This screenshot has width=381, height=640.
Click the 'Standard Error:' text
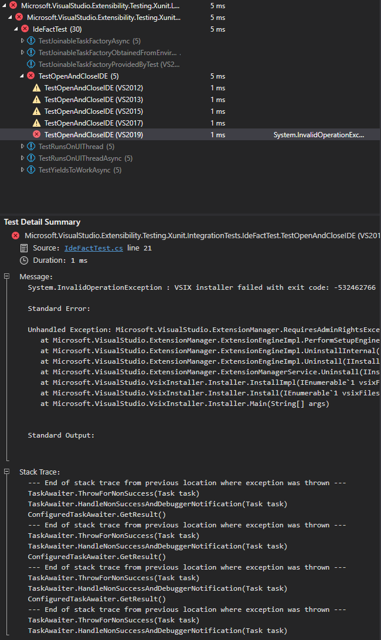click(x=59, y=309)
